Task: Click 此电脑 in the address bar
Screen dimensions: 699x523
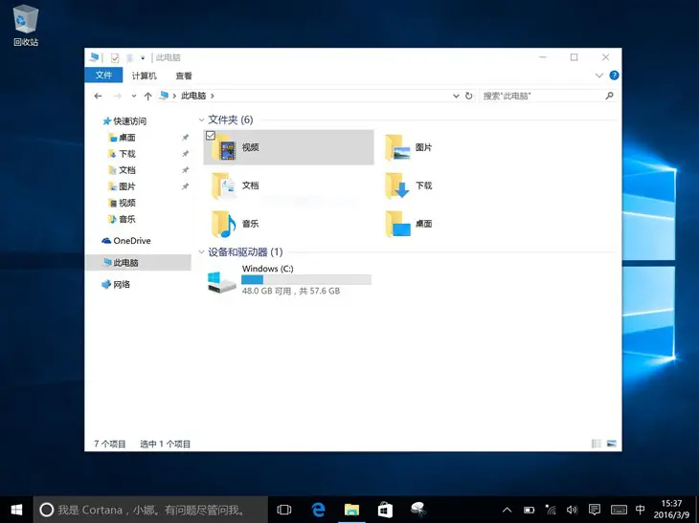Action: (x=193, y=96)
